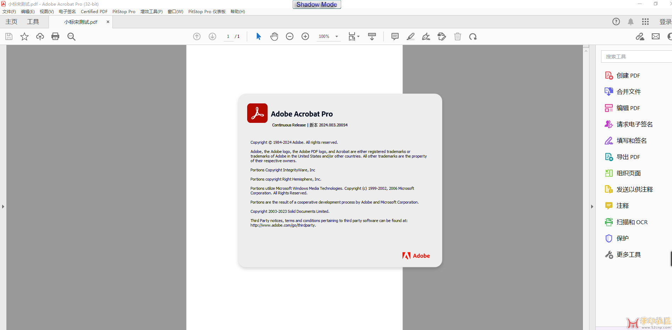Switch to the 工具 tab
Image resolution: width=672 pixels, height=330 pixels.
tap(33, 22)
